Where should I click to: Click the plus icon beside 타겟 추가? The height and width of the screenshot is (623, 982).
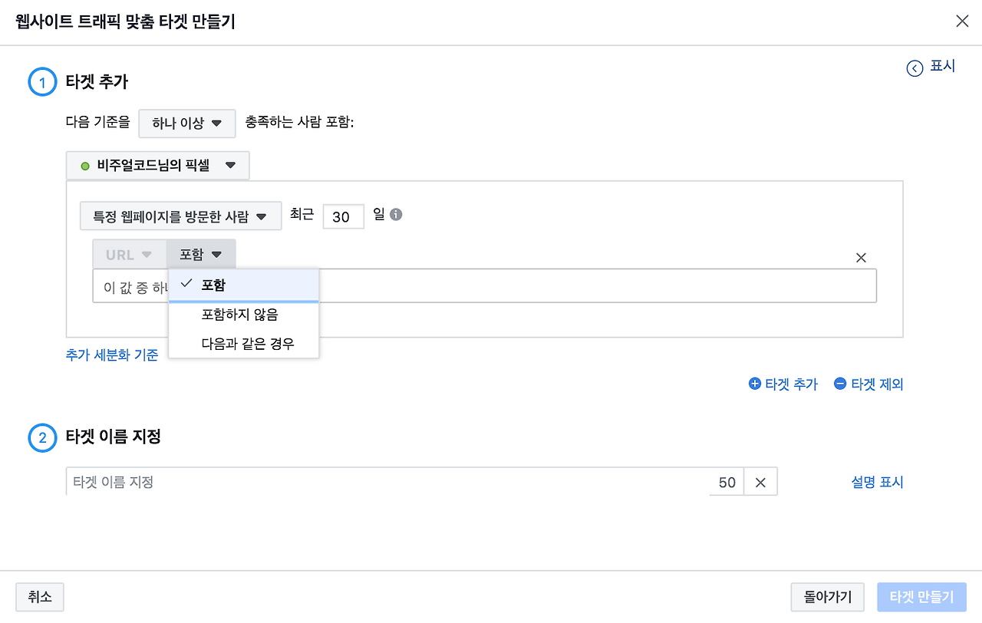click(x=755, y=384)
